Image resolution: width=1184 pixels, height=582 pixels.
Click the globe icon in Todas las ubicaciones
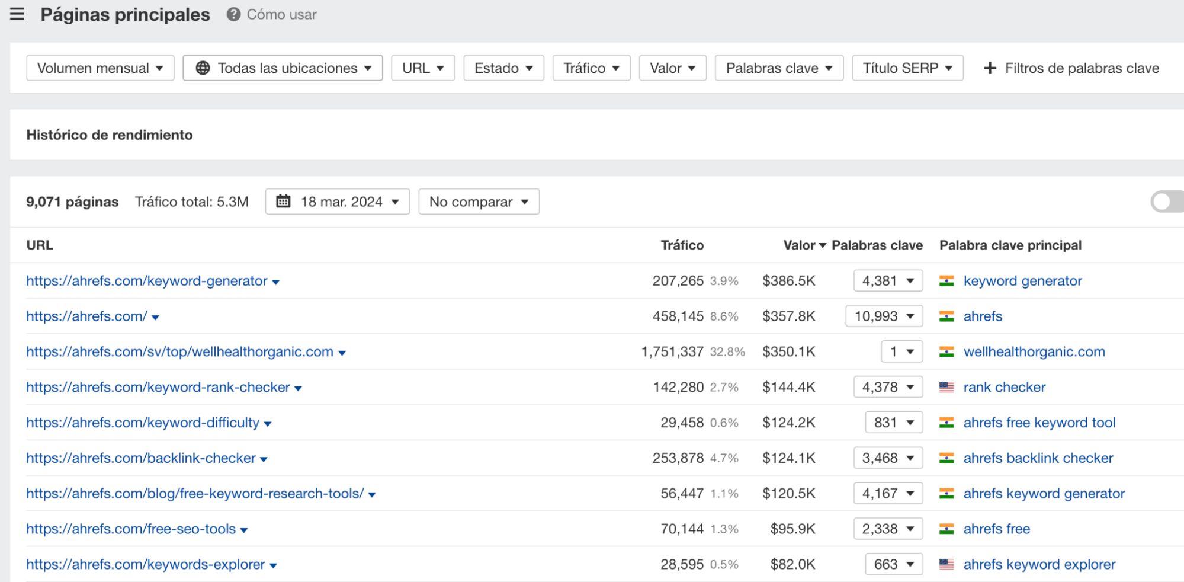coord(204,68)
